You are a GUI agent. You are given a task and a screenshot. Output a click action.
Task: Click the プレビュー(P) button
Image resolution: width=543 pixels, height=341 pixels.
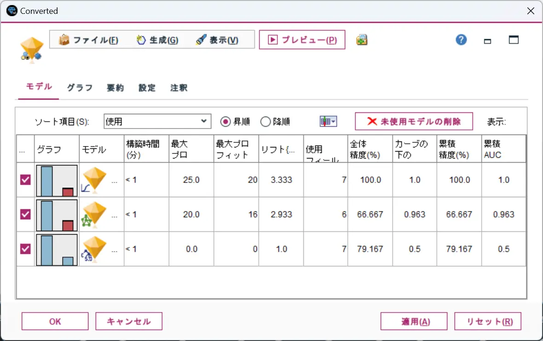[302, 40]
